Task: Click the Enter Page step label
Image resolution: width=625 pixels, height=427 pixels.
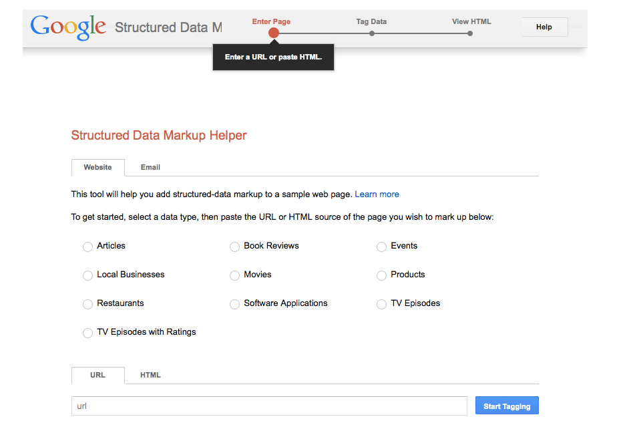Action: pos(271,21)
